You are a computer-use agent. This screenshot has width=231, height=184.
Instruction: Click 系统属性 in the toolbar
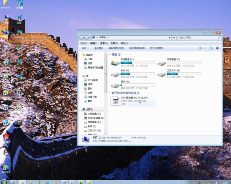[x=98, y=48]
